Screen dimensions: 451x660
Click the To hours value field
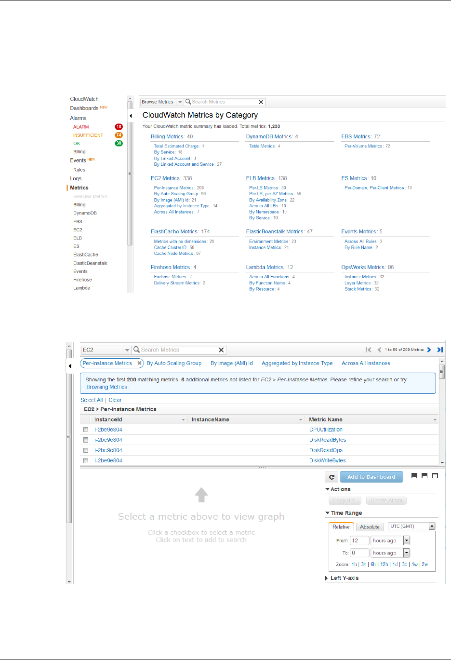point(359,553)
